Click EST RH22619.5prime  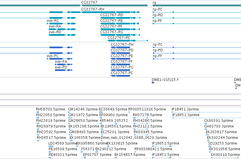pos(51,121)
